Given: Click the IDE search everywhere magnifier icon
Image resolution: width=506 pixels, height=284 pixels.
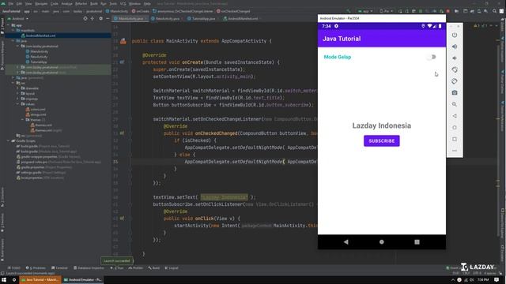Looking at the screenshot, I should tap(494, 11).
